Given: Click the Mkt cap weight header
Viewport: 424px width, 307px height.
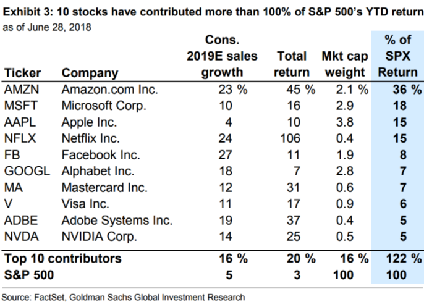Looking at the screenshot, I should [x=345, y=64].
